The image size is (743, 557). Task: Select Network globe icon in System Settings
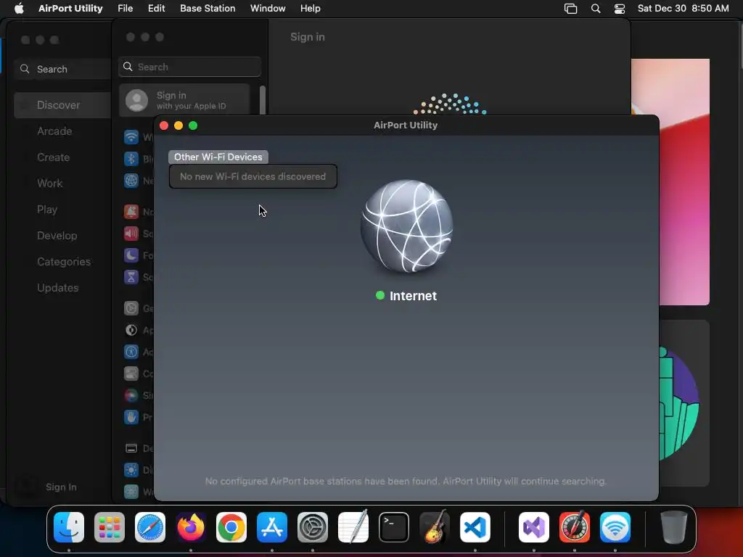click(131, 181)
